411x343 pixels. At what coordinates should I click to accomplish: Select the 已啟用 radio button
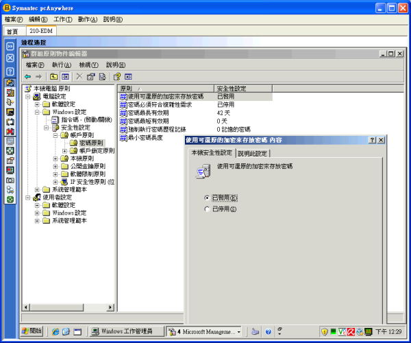(x=207, y=198)
